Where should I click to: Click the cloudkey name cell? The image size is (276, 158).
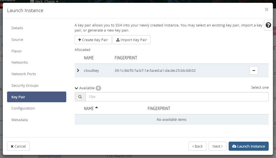tap(91, 70)
